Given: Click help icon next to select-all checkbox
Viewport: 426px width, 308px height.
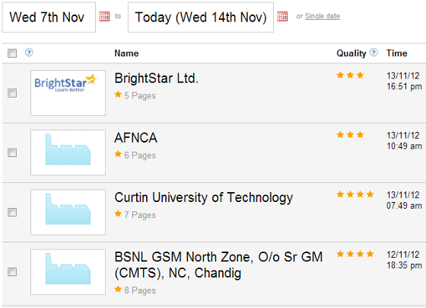Looking at the screenshot, I should point(29,53).
